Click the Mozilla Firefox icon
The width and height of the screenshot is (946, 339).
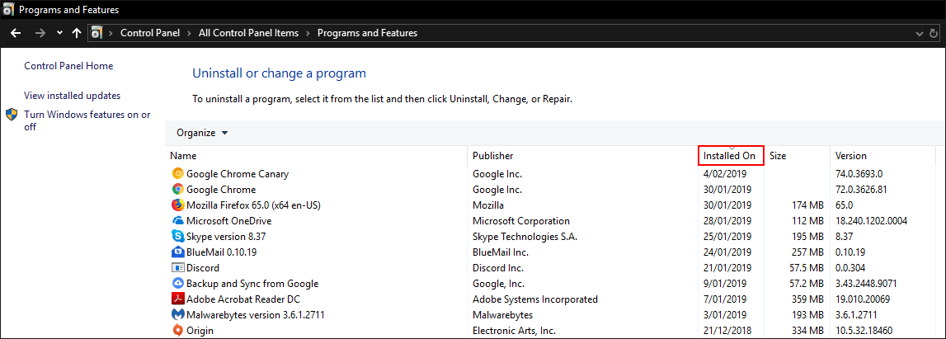[178, 205]
